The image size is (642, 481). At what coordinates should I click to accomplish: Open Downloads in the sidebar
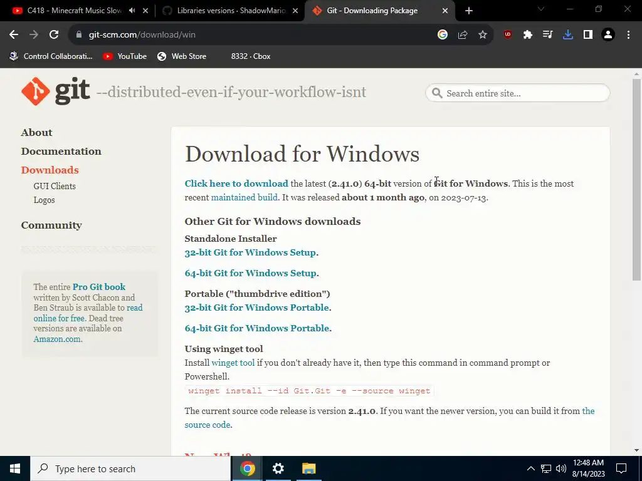point(50,170)
